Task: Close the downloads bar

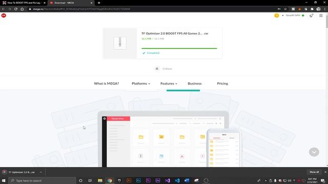Action: pos(325,172)
